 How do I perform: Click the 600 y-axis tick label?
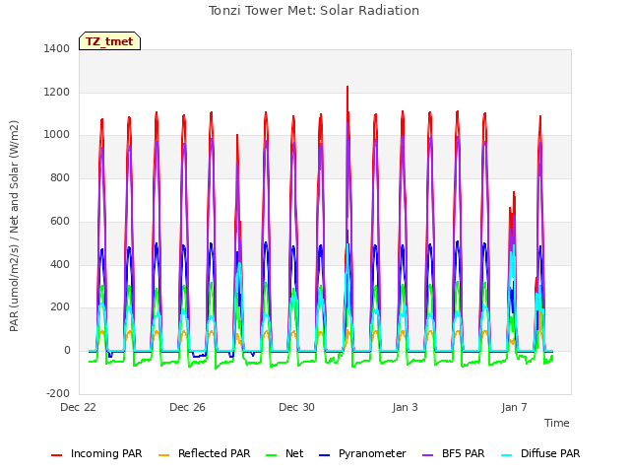point(60,221)
